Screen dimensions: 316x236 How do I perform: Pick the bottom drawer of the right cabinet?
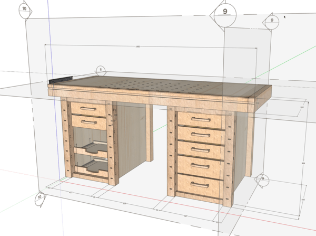[200, 185]
